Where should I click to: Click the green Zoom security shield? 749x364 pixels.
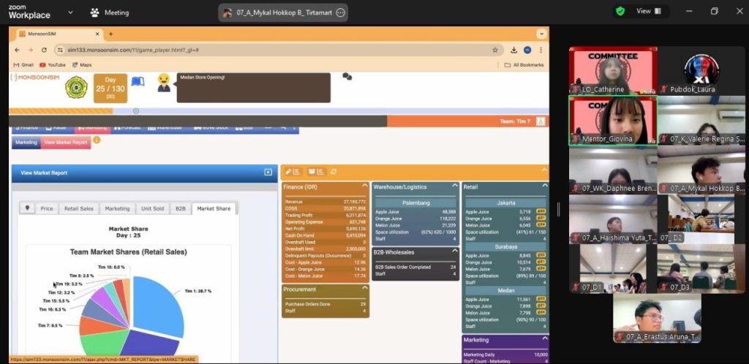pyautogui.click(x=620, y=11)
